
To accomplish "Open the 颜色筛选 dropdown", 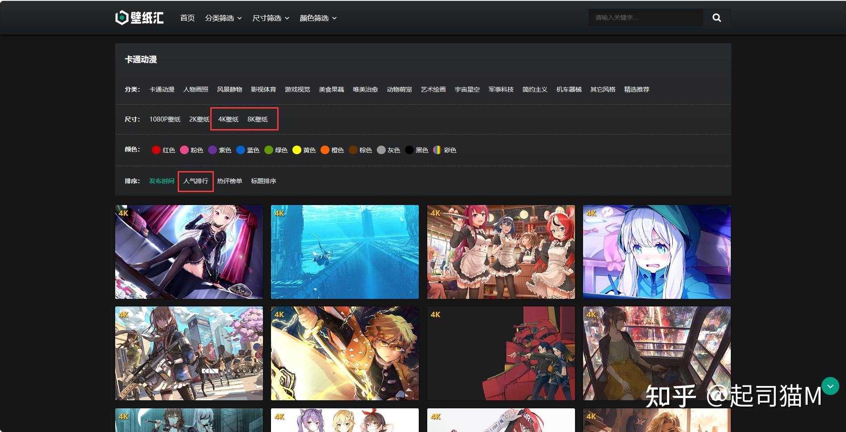I will click(x=316, y=18).
